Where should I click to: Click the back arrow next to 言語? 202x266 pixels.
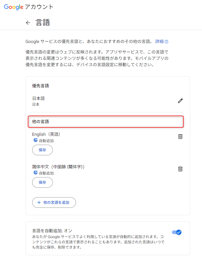(x=28, y=23)
